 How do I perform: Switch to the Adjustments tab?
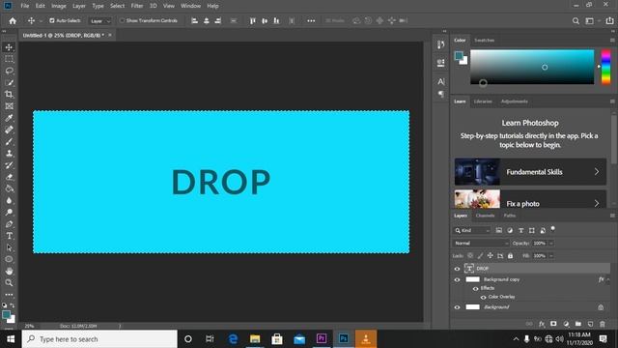[x=514, y=101]
